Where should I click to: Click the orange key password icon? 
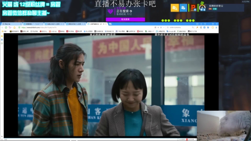pyautogui.click(x=197, y=28)
